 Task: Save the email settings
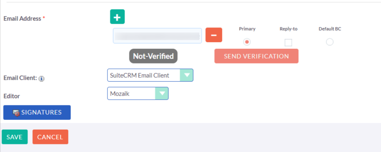pos(14,137)
